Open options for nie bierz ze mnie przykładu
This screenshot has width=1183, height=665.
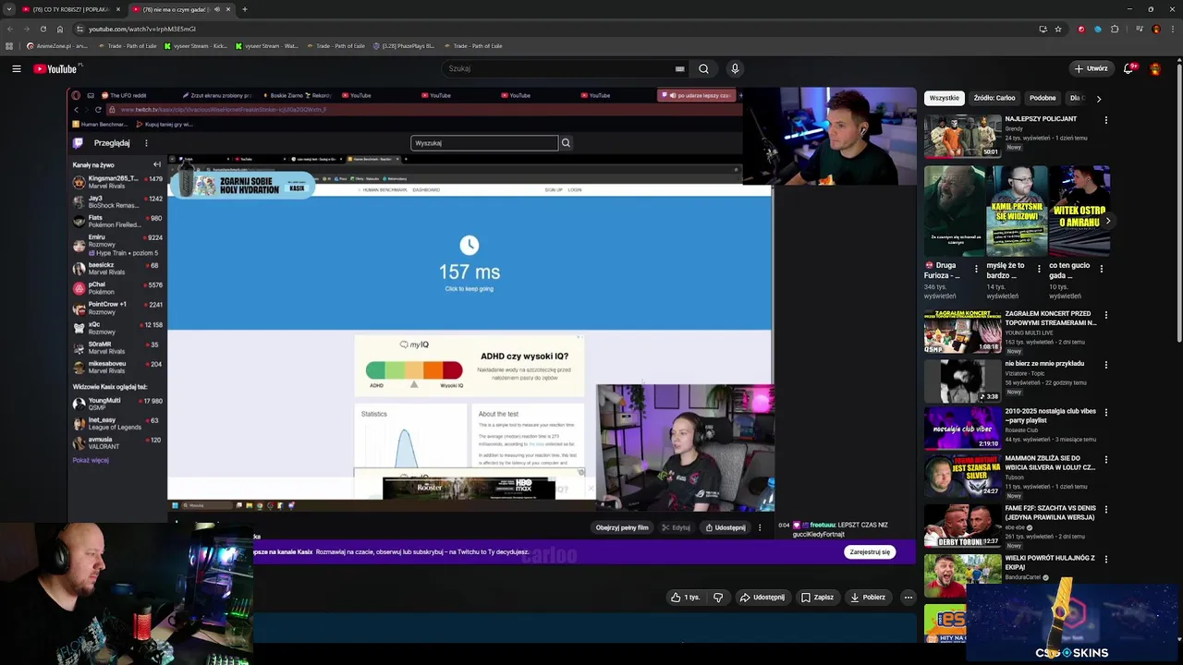(1105, 365)
